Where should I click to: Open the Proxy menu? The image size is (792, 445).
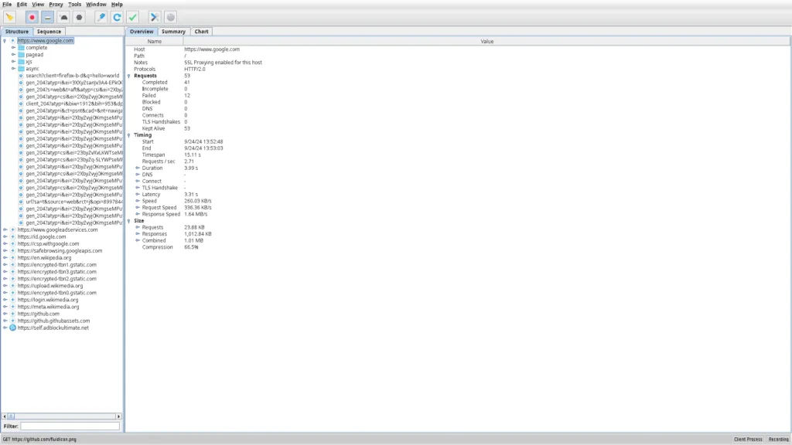point(56,4)
